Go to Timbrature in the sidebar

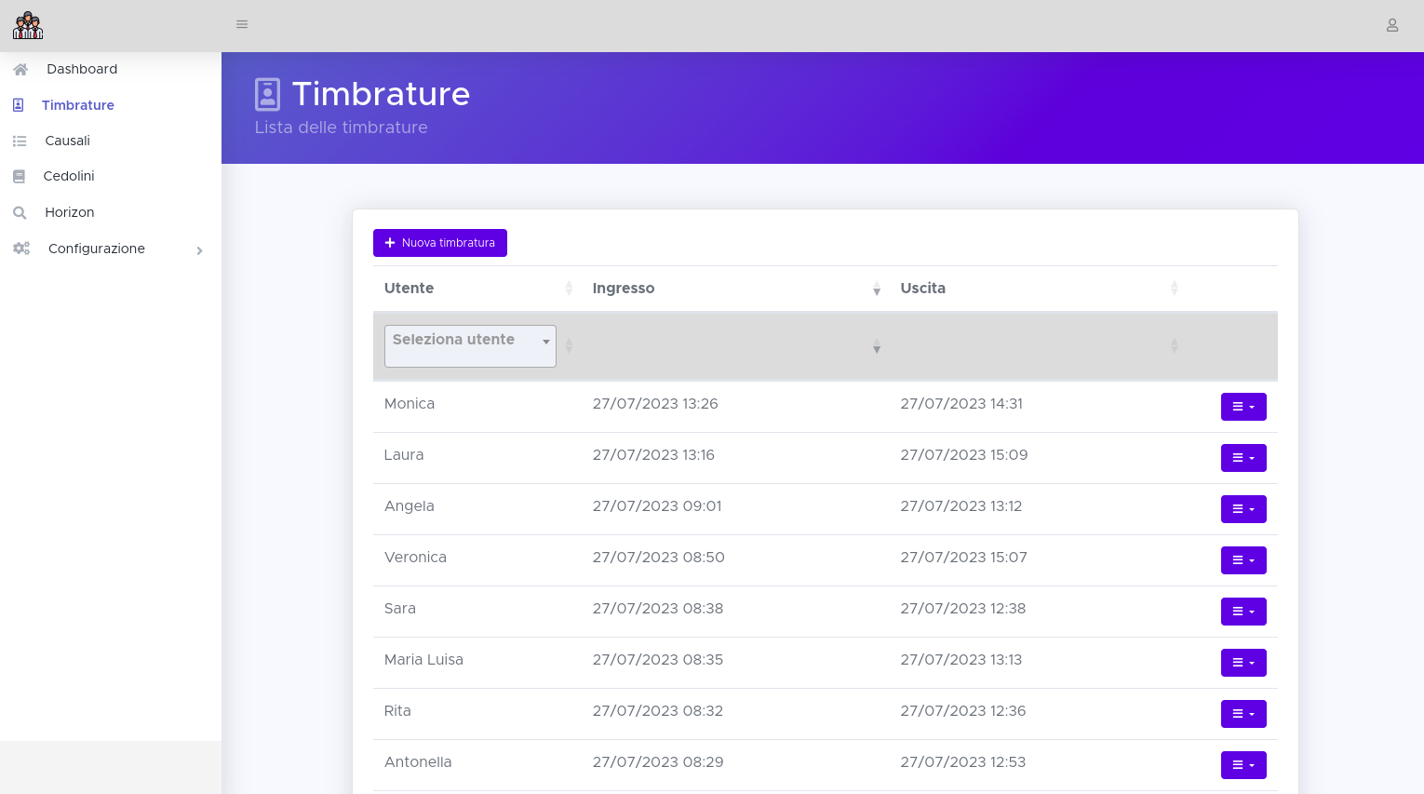78,105
